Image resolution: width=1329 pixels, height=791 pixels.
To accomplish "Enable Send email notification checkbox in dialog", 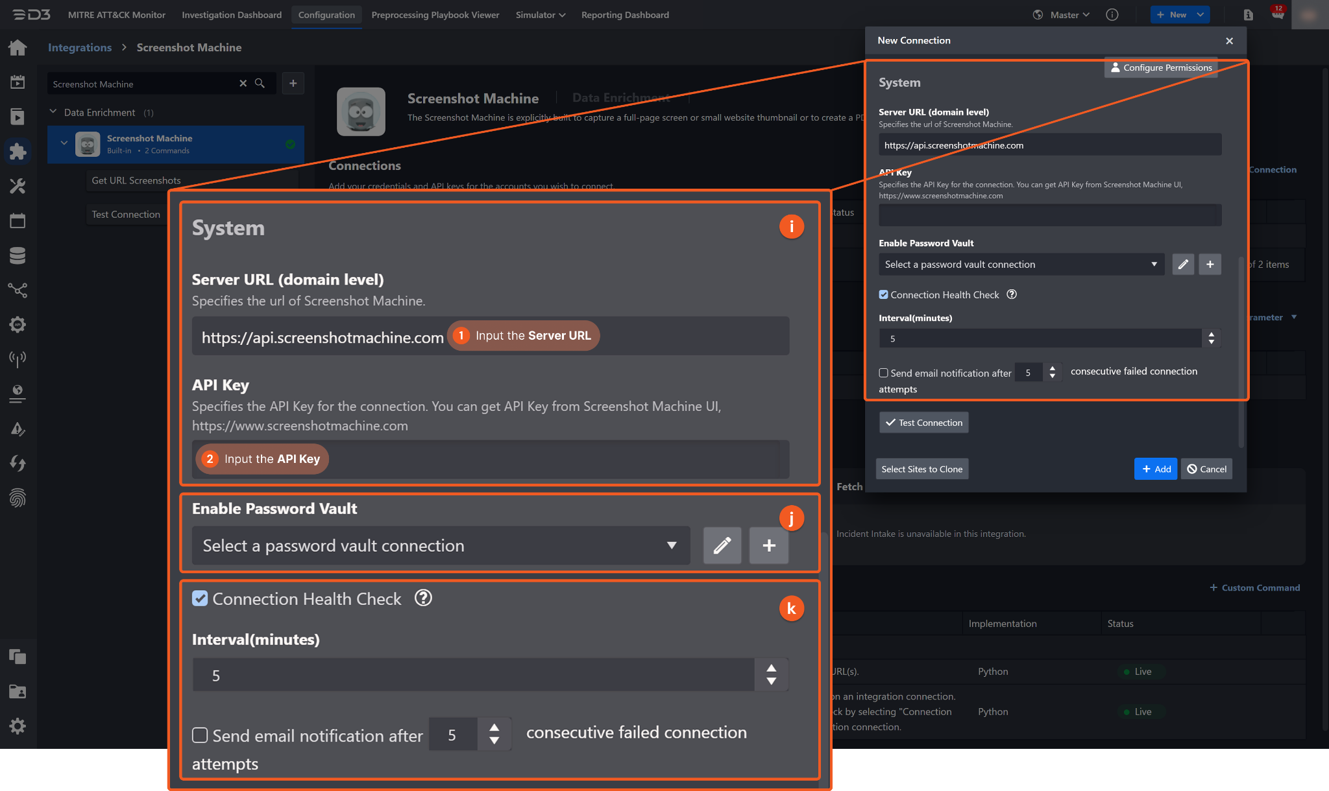I will [883, 373].
